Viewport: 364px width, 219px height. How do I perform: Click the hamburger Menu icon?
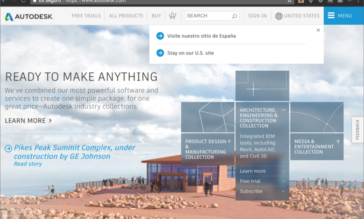click(x=331, y=16)
